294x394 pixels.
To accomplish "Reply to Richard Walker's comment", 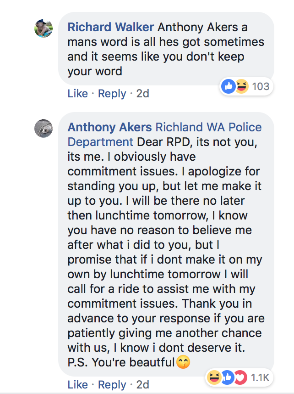I will (x=112, y=94).
